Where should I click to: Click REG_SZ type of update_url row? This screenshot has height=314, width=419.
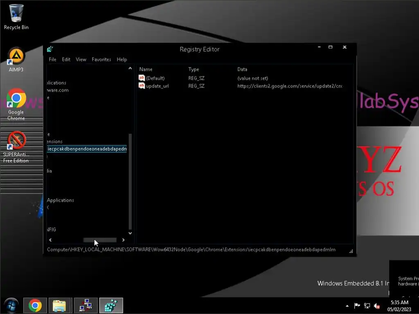click(196, 86)
